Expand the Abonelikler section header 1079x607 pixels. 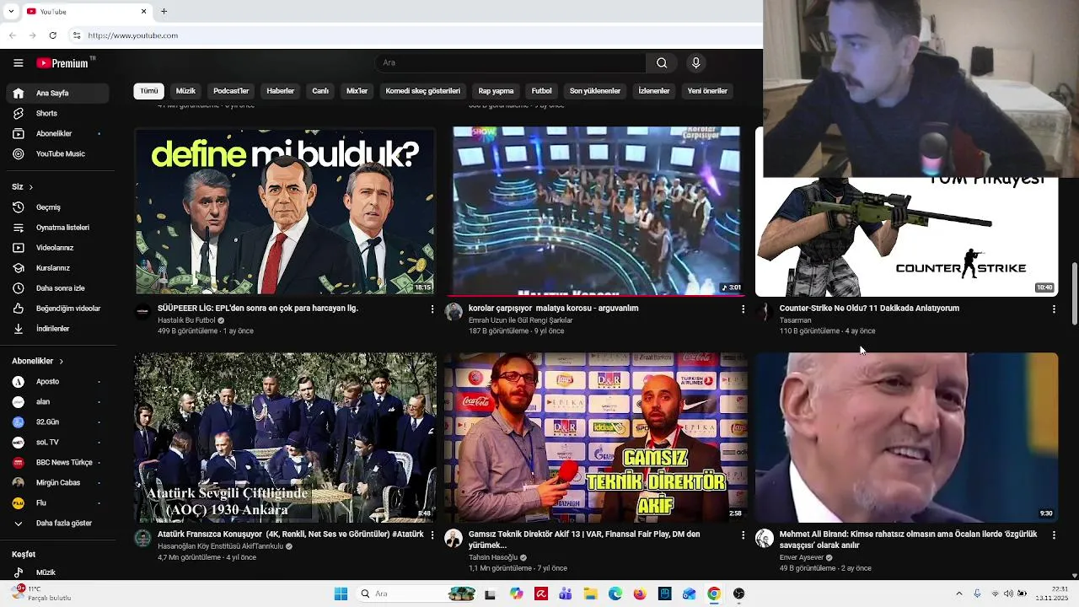point(37,362)
